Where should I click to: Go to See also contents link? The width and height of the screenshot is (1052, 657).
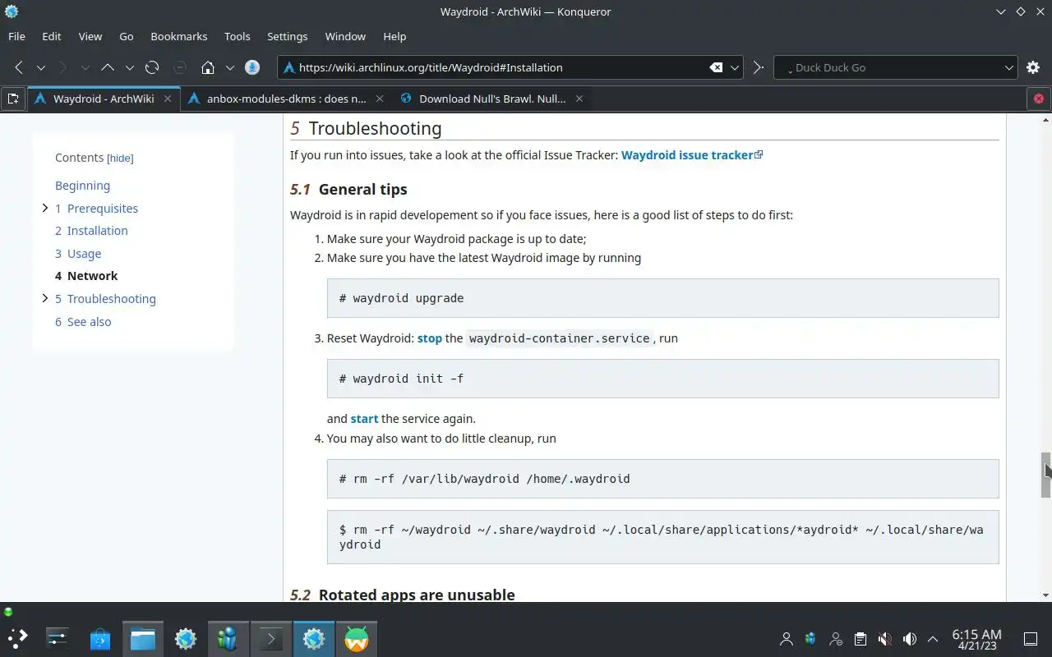(x=83, y=322)
